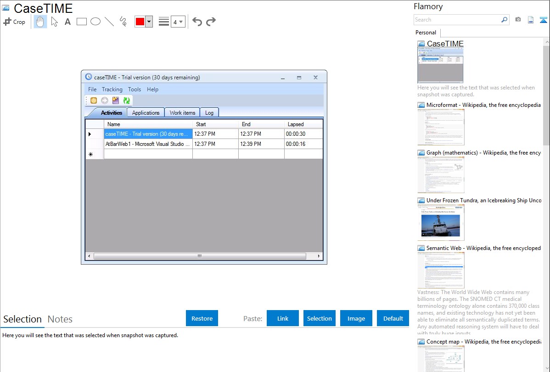The width and height of the screenshot is (550, 372).
Task: Click the 00:00:30 lapsed cell
Action: point(303,134)
